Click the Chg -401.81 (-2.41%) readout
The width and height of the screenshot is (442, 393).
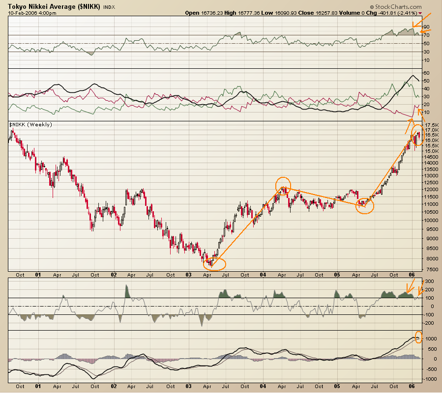click(x=392, y=13)
